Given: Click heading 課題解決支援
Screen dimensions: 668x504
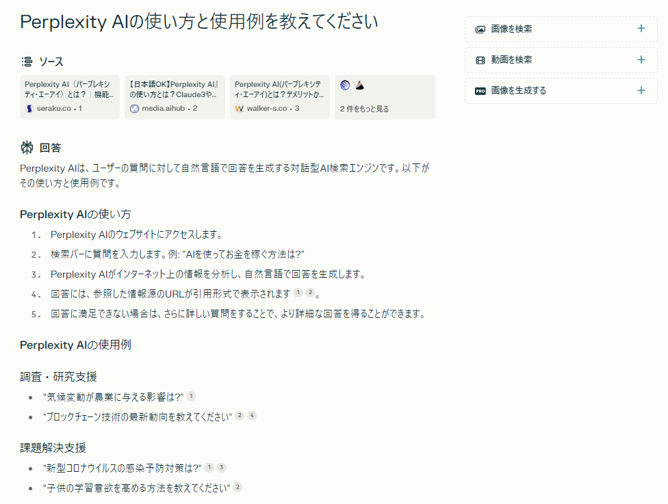Looking at the screenshot, I should coord(53,448).
